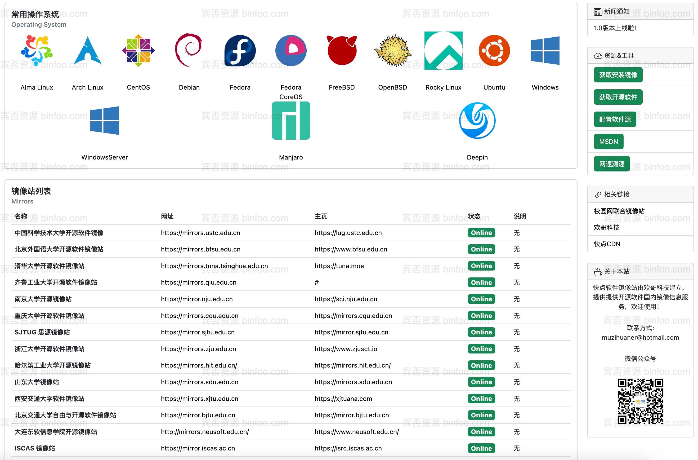The height and width of the screenshot is (460, 698).
Task: Open https://mirrors.tuna.tsinghua.edu.cn URL
Action: click(x=214, y=266)
